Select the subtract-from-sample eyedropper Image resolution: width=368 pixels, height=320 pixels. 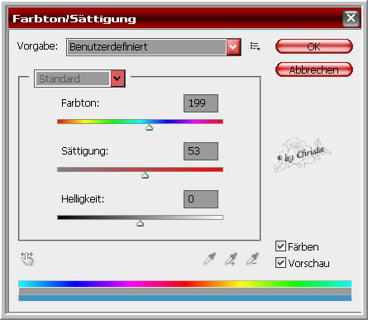point(252,259)
